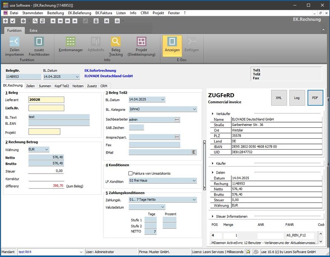
Task: Launch the Kontomanager
Action: coord(70,41)
